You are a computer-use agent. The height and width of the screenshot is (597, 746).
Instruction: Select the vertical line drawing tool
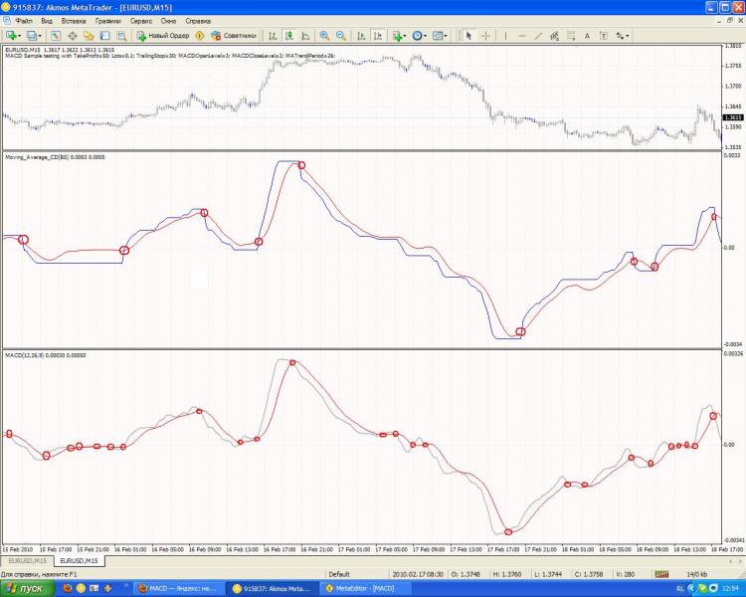click(506, 35)
